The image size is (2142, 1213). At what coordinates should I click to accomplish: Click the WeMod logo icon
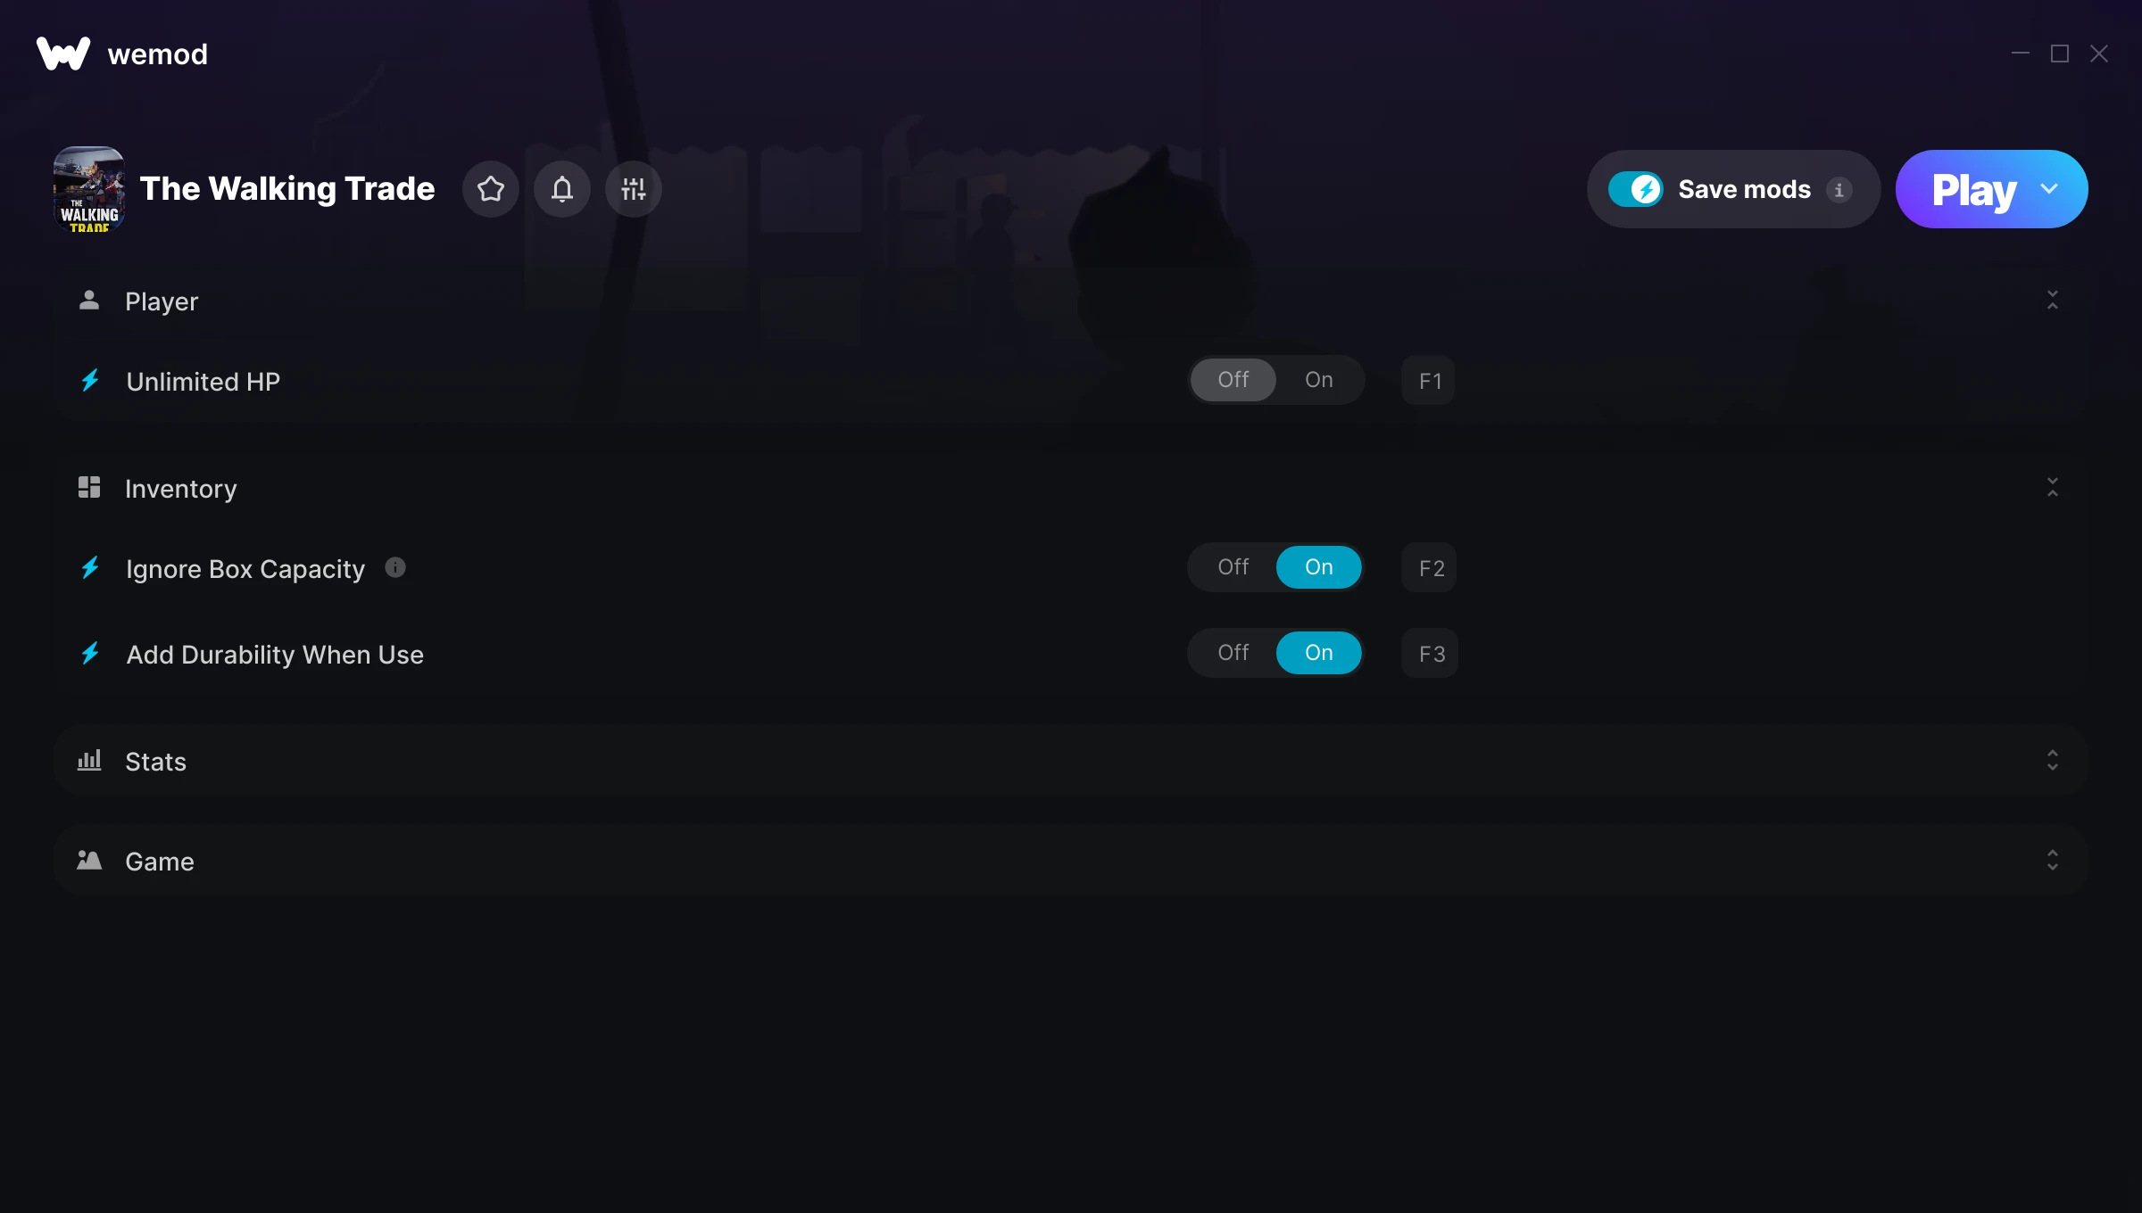[x=63, y=54]
